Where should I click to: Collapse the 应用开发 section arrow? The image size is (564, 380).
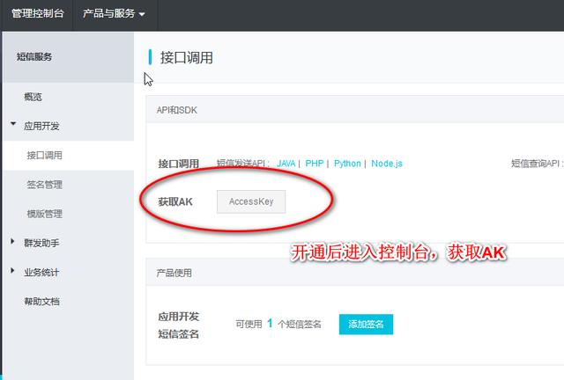13,126
